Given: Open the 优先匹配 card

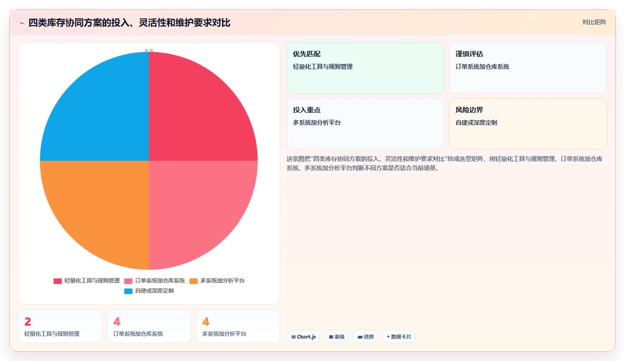Looking at the screenshot, I should 365,68.
